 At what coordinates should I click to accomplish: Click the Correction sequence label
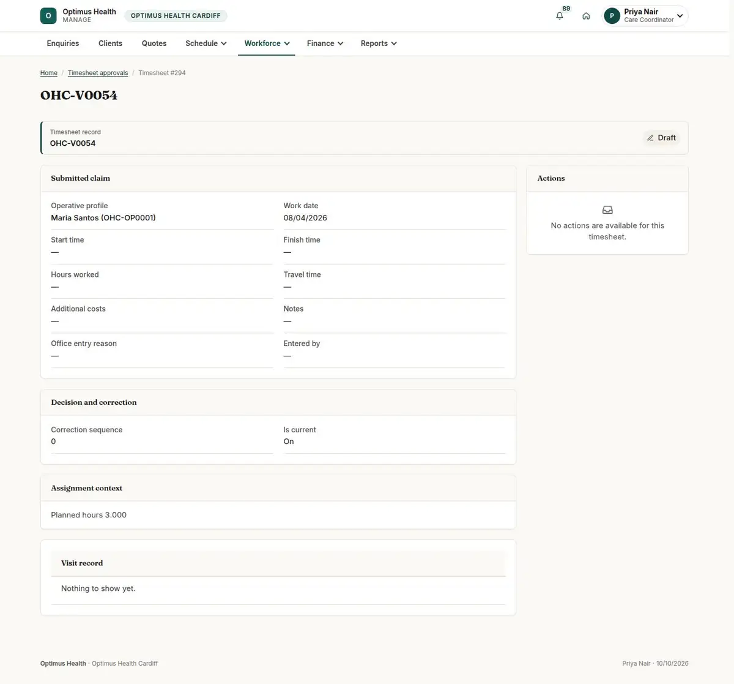(87, 430)
